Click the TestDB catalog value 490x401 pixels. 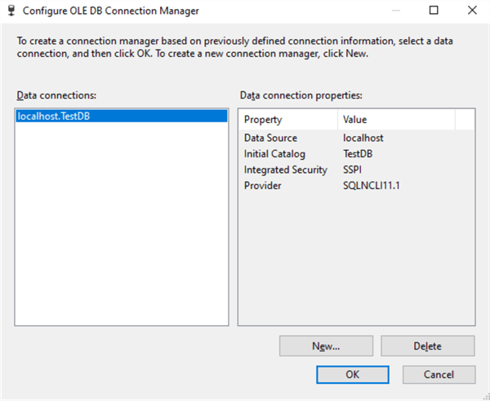pyautogui.click(x=359, y=154)
